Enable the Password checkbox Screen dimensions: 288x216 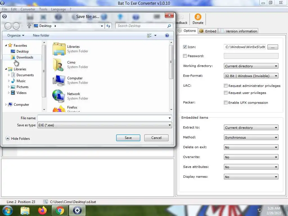pyautogui.click(x=185, y=56)
